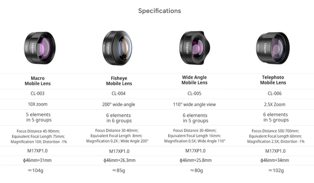The image size is (314, 183).
Task: Select the Specifications heading
Action: pyautogui.click(x=160, y=11)
